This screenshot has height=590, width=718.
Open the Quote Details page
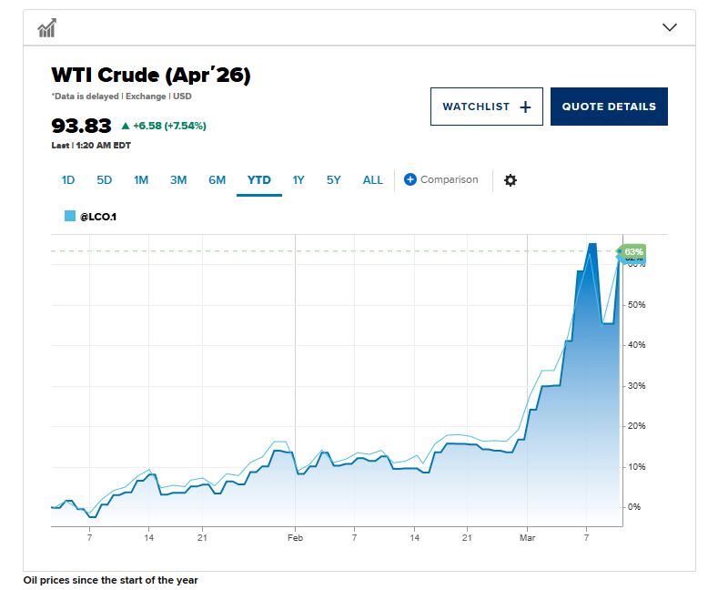pyautogui.click(x=609, y=107)
